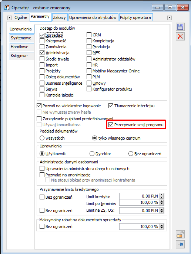Open the Zakazy tab
Screen dimensions: 191x254
[x=60, y=17]
